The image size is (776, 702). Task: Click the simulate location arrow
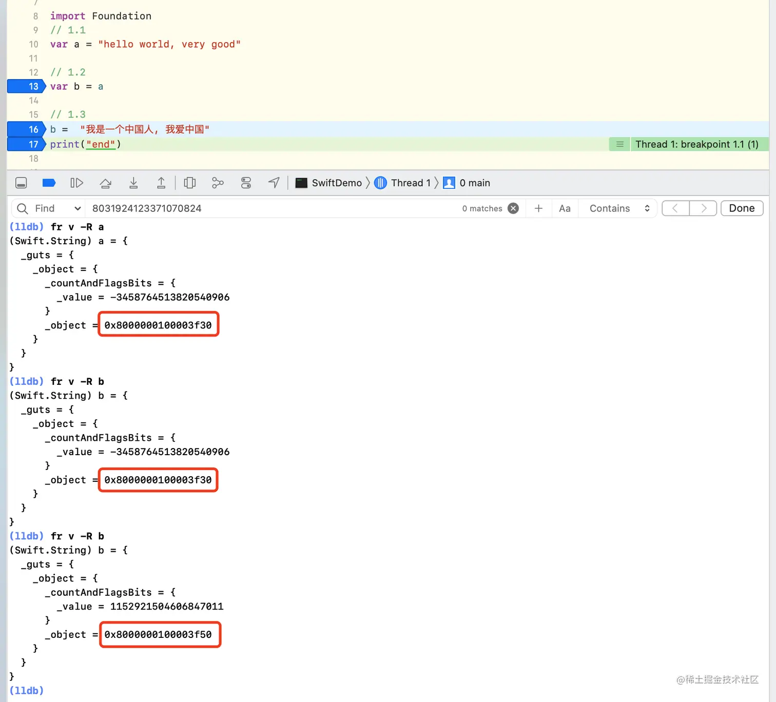[274, 183]
